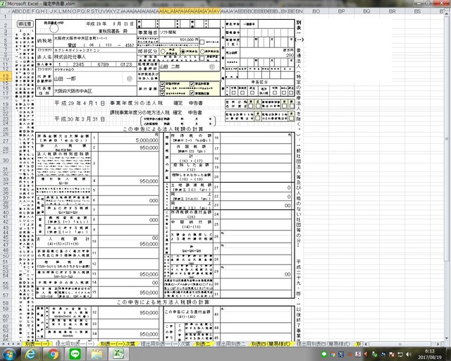Viewport: 451px width, 361px height.
Task: Select the yellow input cell below 山田 二郎
Action: 190,76
